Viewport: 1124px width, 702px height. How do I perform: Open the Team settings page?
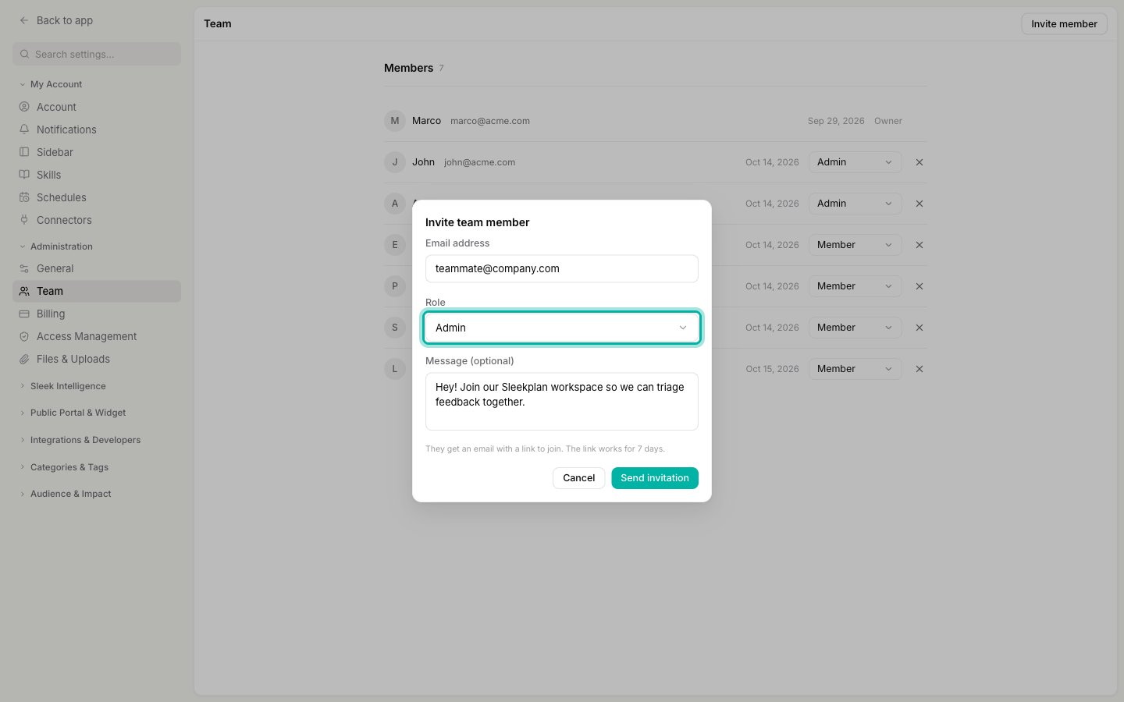click(97, 291)
